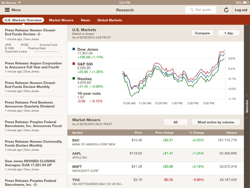The height and width of the screenshot is (188, 250).
Task: Click BAC volume 101,115,719
Action: [x=227, y=140]
